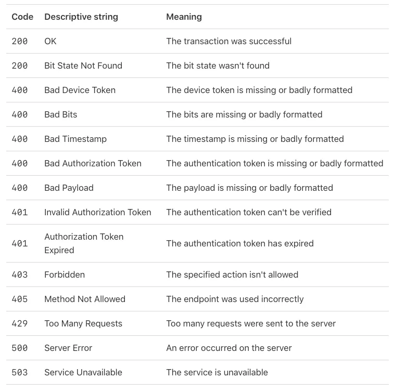The width and height of the screenshot is (394, 392).
Task: Select the 429 status code
Action: point(20,323)
